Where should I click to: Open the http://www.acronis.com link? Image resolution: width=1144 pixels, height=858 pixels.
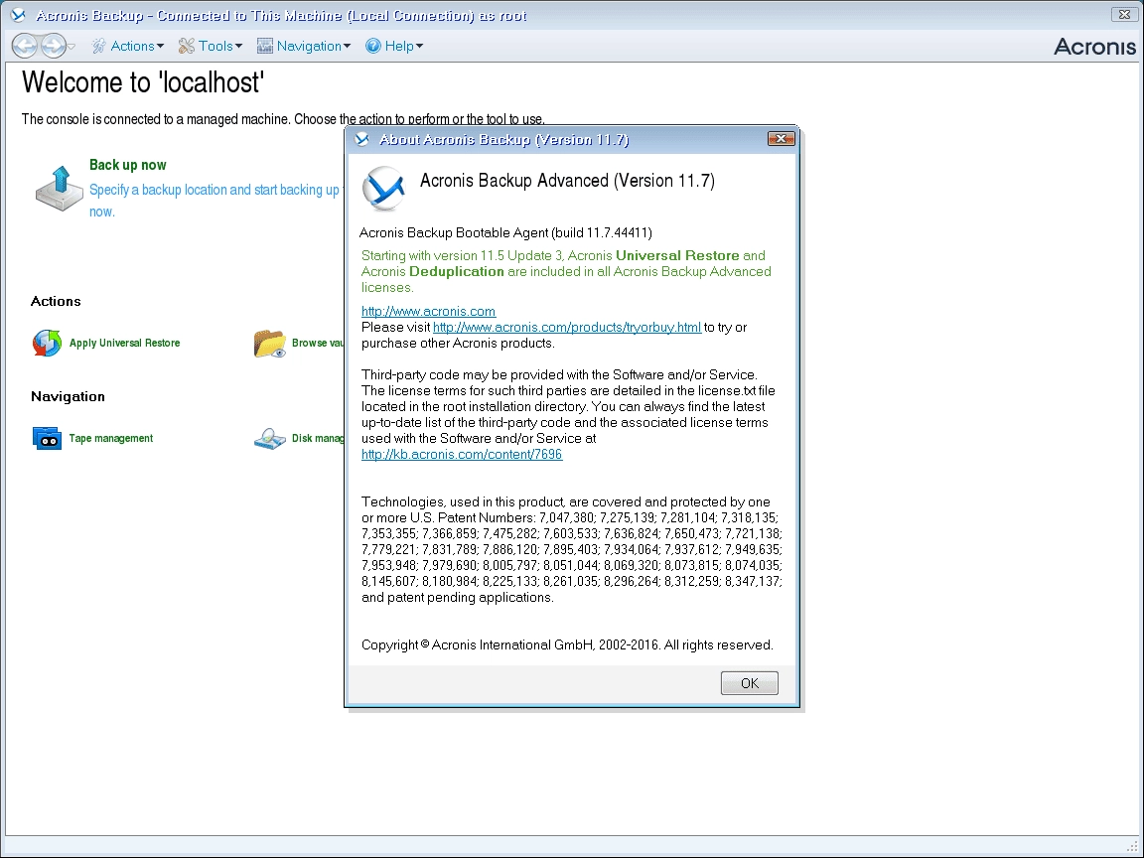click(x=428, y=312)
